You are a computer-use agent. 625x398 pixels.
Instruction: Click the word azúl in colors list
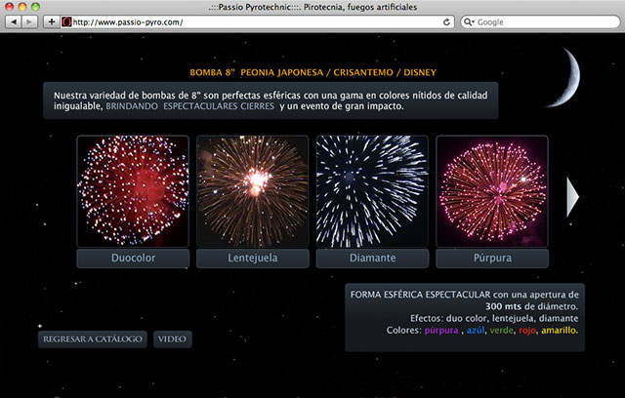[476, 331]
